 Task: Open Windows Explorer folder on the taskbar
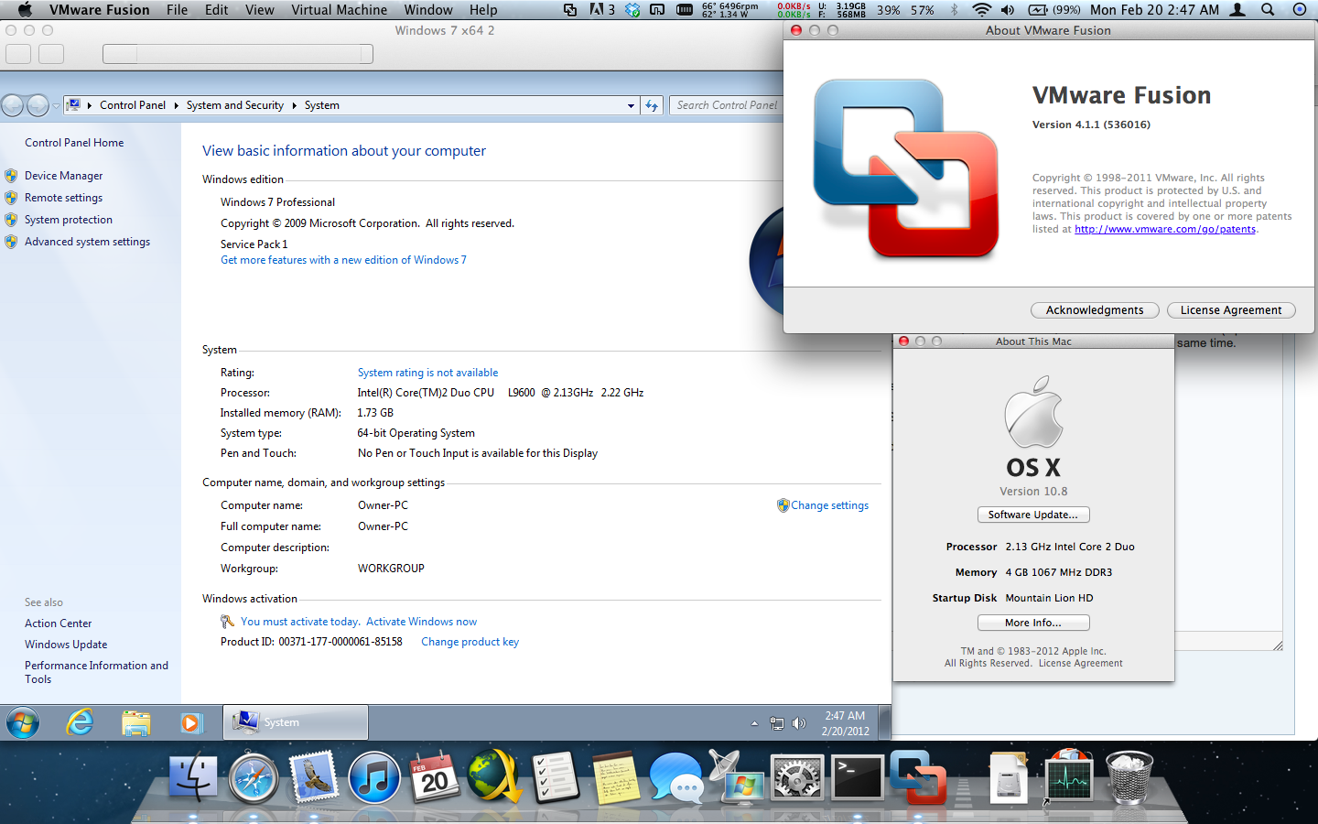(x=136, y=723)
